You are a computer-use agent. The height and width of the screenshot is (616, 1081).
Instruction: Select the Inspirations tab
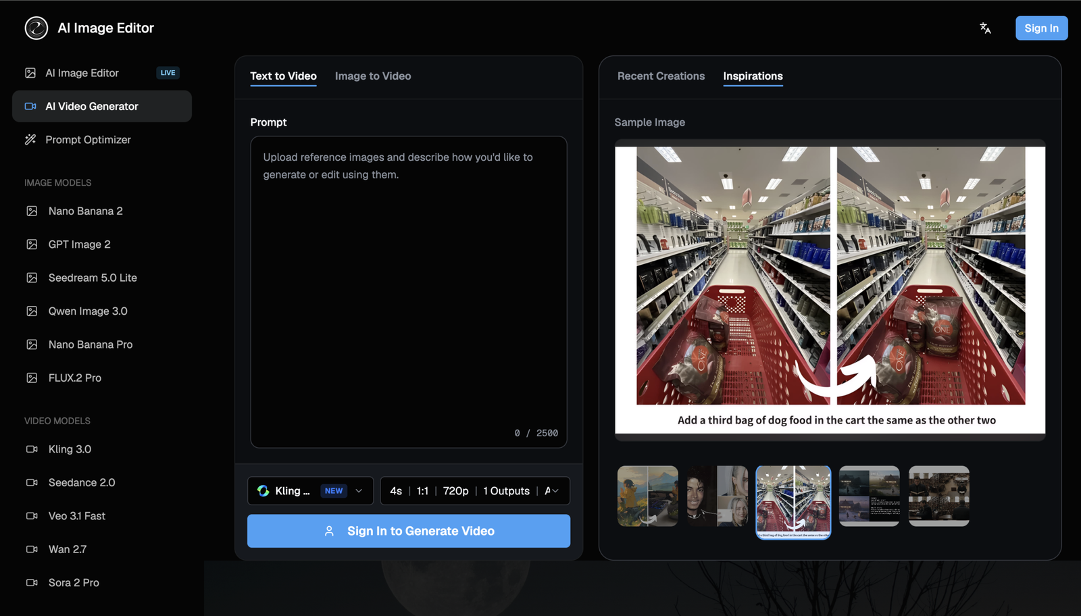click(x=753, y=76)
